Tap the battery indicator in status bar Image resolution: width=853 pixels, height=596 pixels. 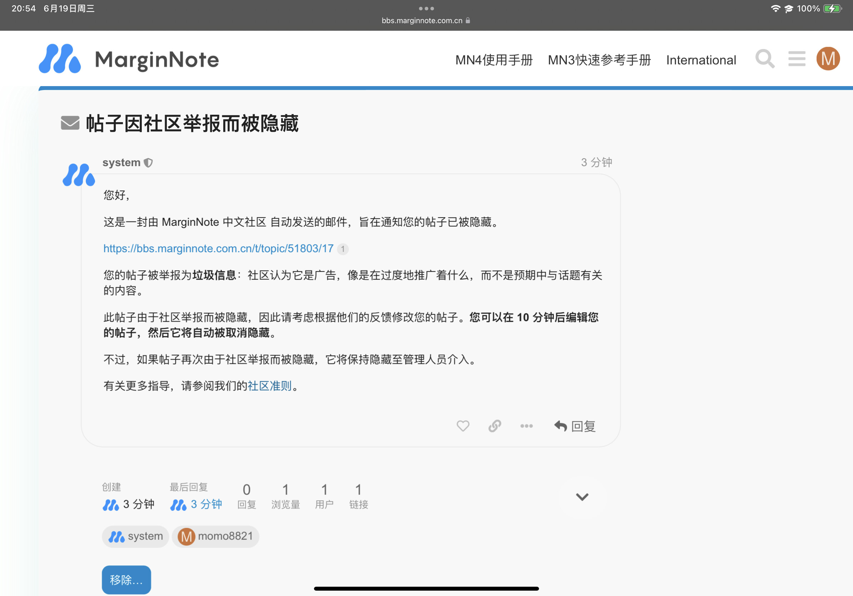click(833, 9)
